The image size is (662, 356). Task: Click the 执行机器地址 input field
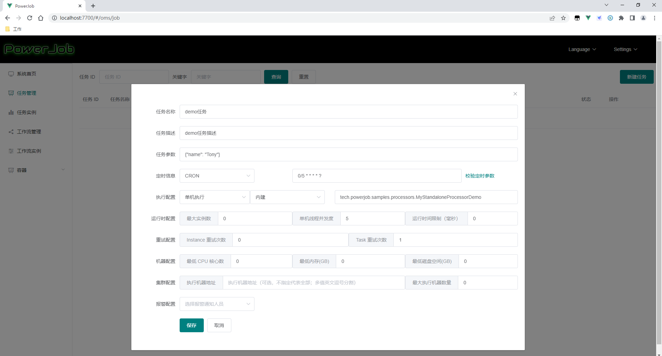click(314, 283)
